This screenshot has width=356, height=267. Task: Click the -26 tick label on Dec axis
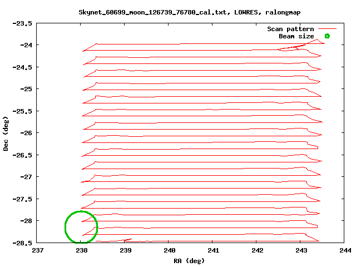[26, 133]
